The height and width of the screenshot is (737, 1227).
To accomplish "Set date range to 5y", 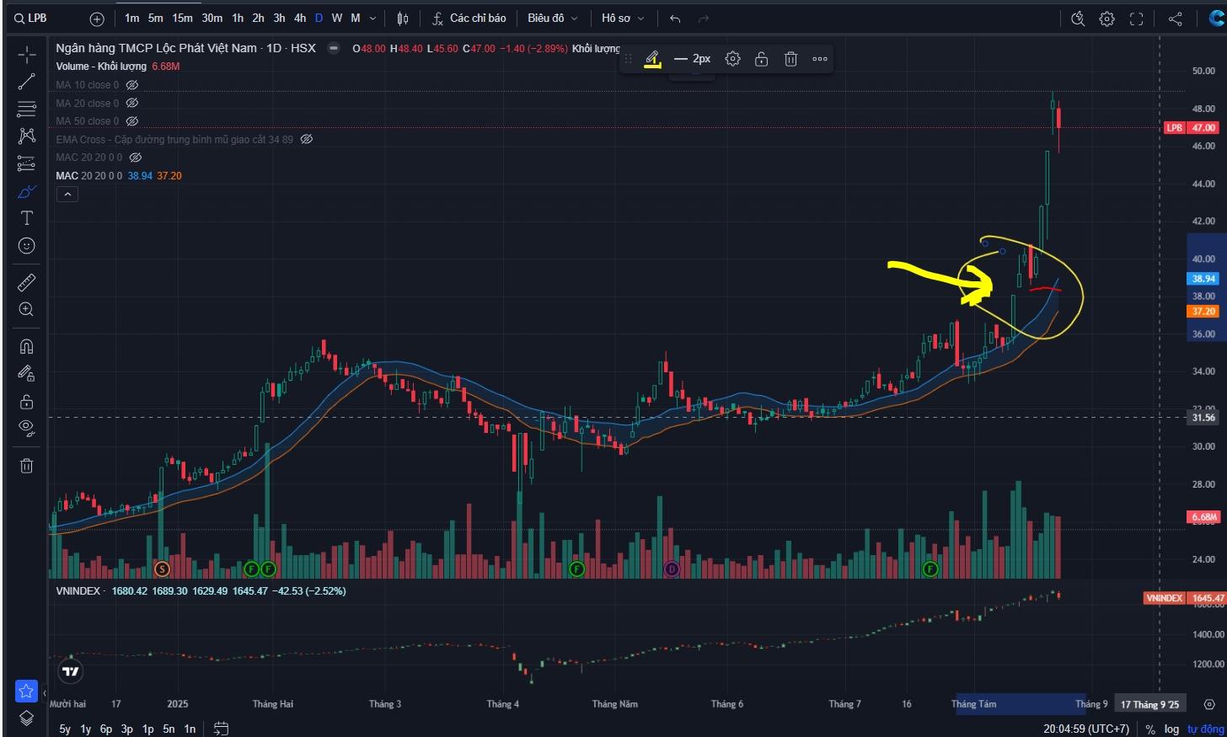I will [x=65, y=729].
